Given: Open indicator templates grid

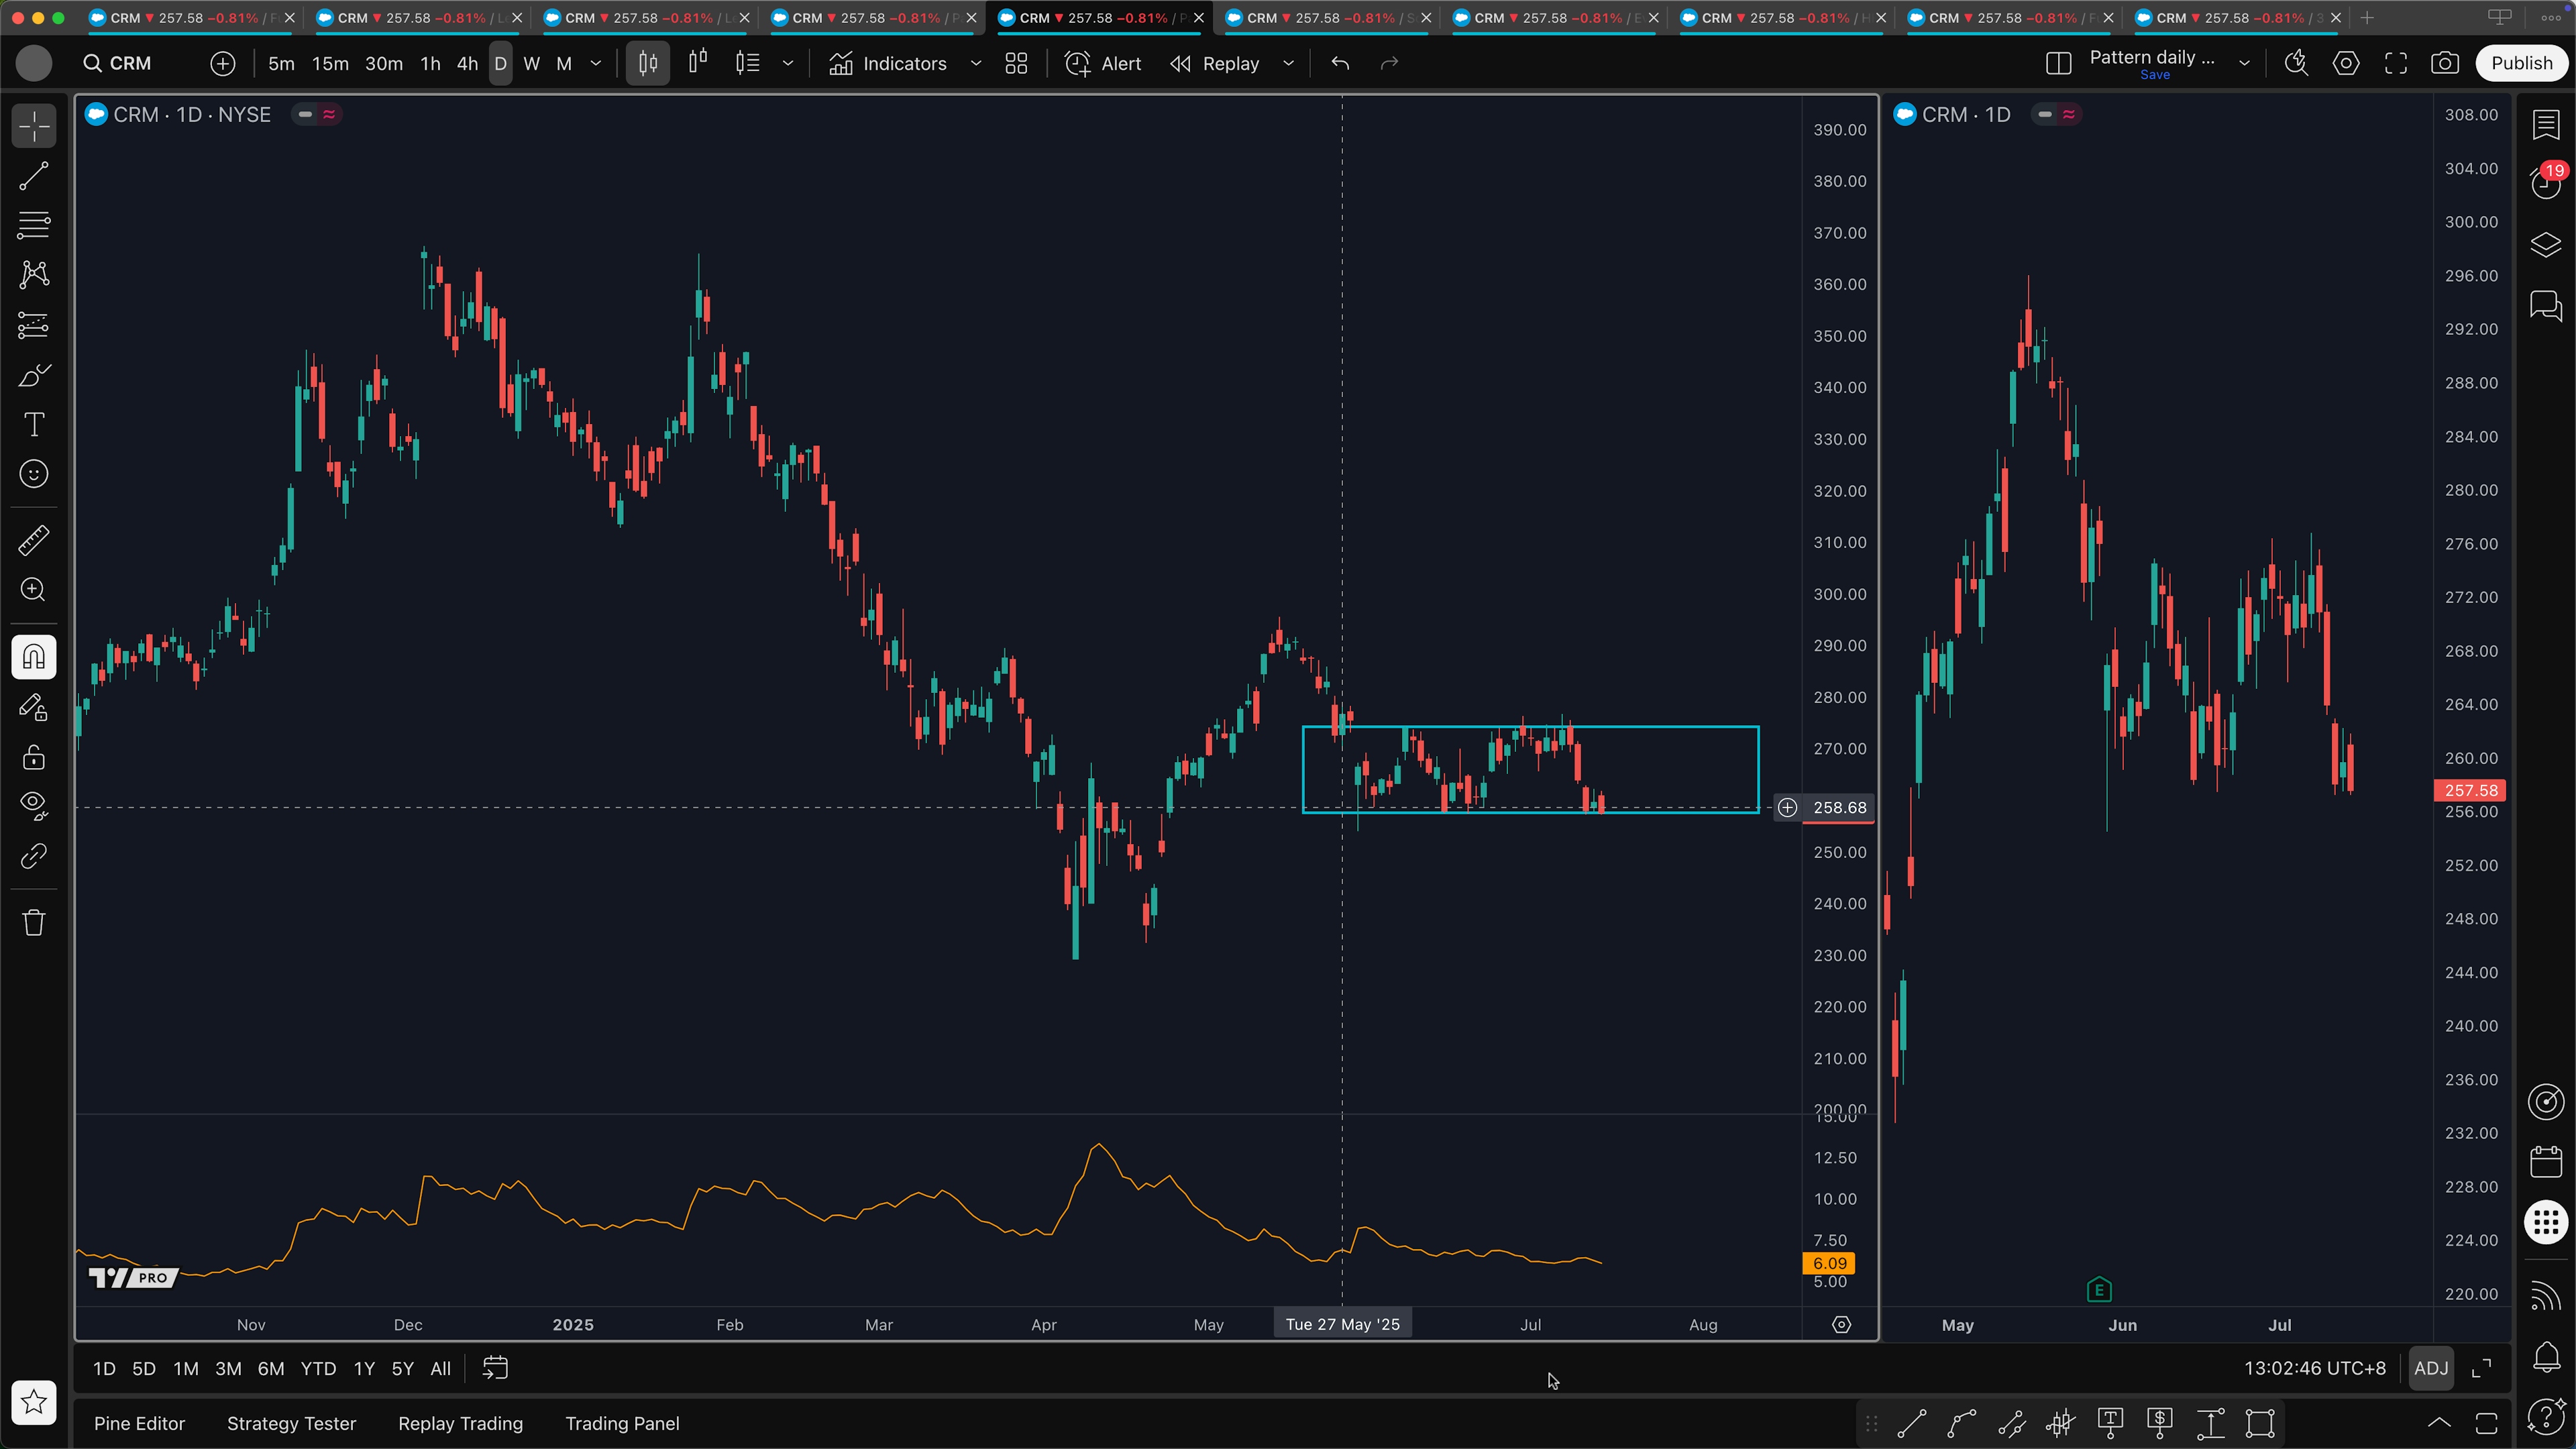Looking at the screenshot, I should 1016,63.
